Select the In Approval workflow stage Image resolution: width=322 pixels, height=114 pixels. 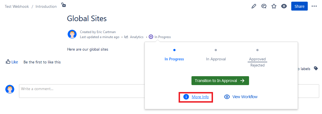pyautogui.click(x=216, y=59)
